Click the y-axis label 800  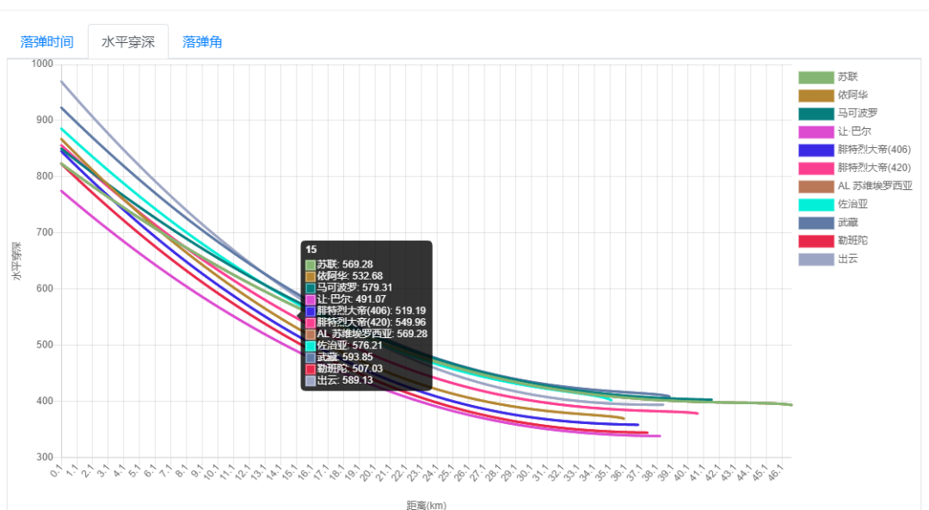tap(45, 176)
